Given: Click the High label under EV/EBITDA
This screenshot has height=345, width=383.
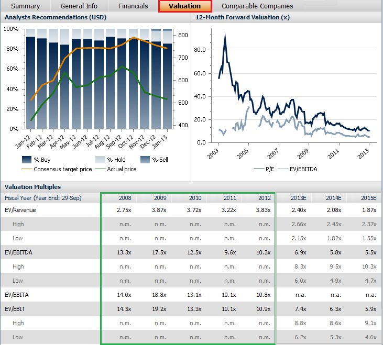Looking at the screenshot, I should 18,266.
